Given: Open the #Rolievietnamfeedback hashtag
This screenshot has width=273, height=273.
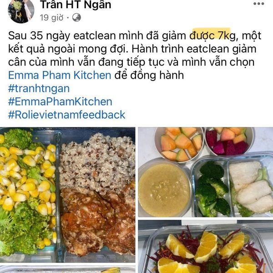Looking at the screenshot, I should point(67,115).
